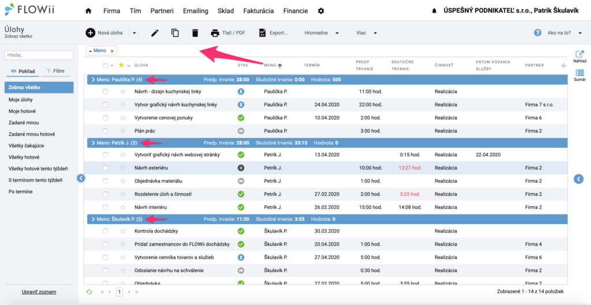Image resolution: width=591 pixels, height=305 pixels.
Task: Click the Hľadaj... search field
Action: (x=39, y=55)
